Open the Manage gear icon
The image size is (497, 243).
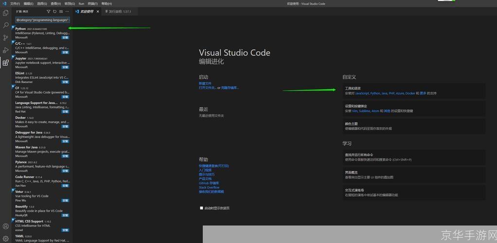[5, 239]
